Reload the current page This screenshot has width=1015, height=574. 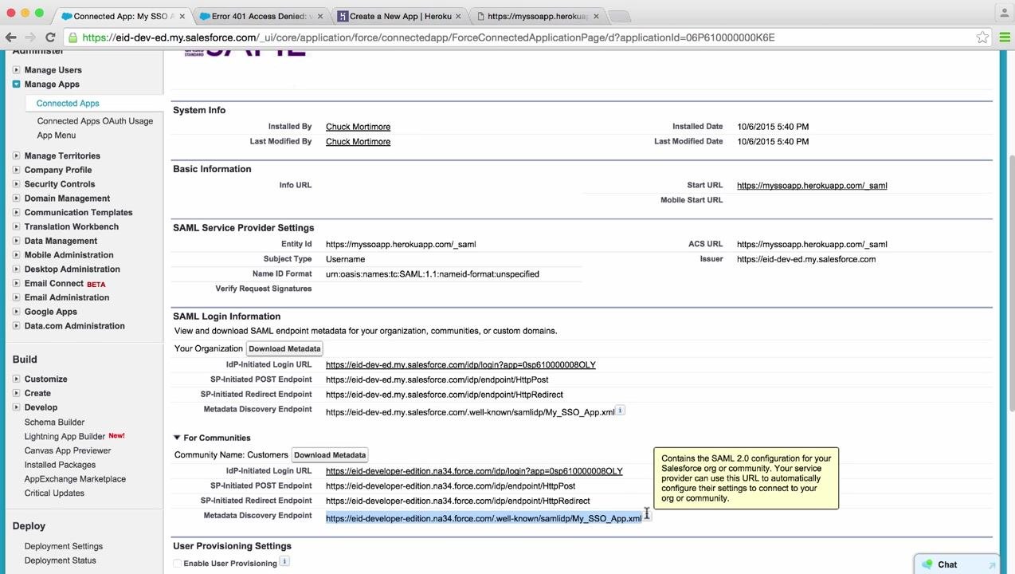50,37
